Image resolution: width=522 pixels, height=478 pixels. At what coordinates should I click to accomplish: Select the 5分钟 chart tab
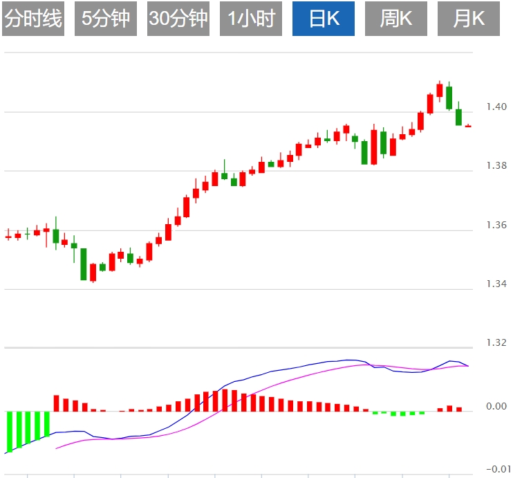(x=106, y=19)
